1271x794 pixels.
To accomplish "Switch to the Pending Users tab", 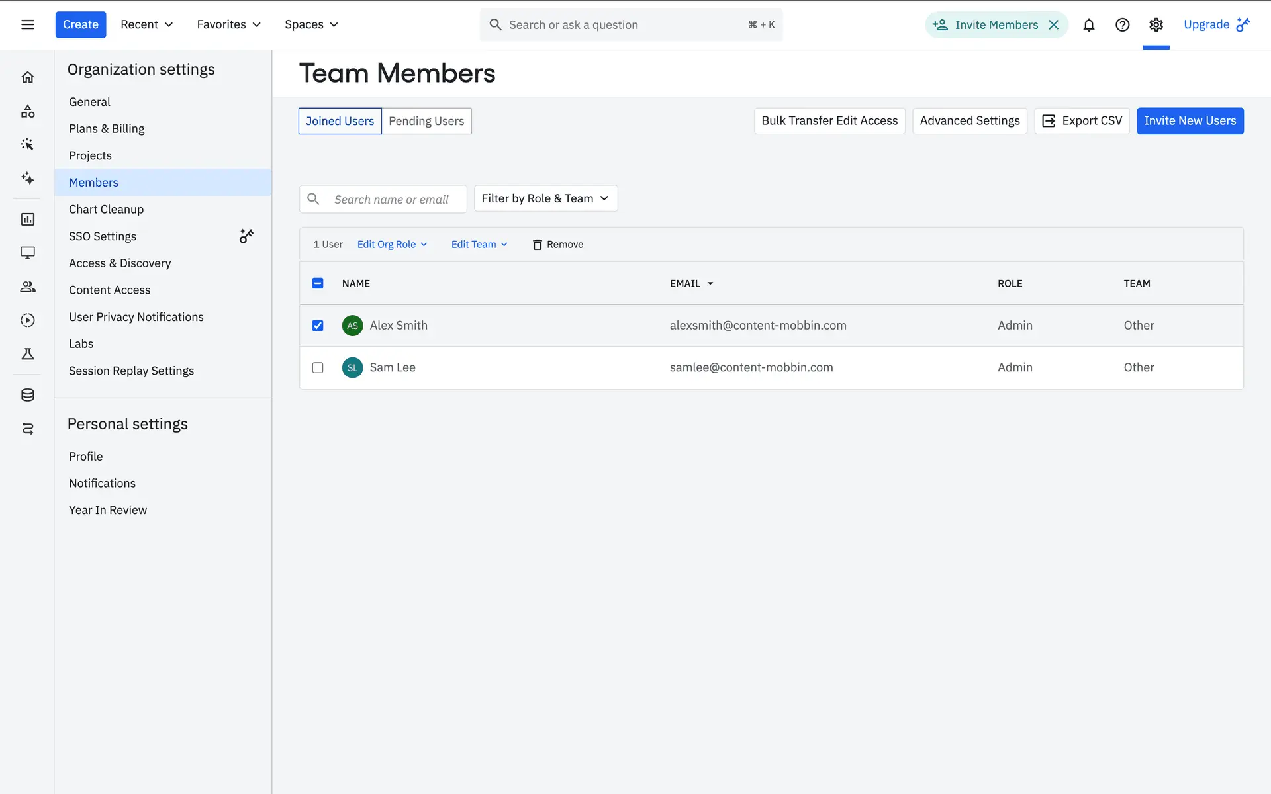I will 426,121.
